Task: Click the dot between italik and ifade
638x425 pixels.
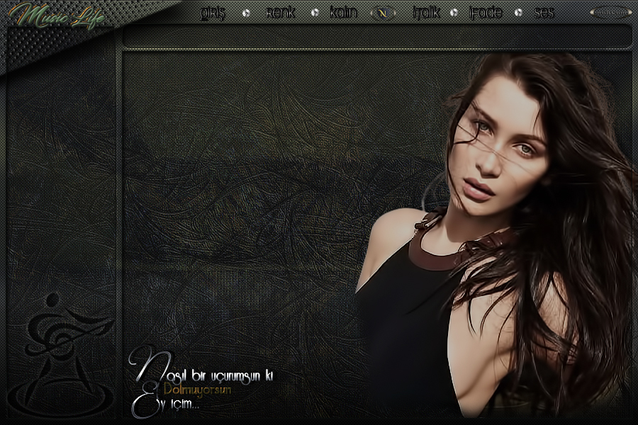Action: click(x=456, y=13)
